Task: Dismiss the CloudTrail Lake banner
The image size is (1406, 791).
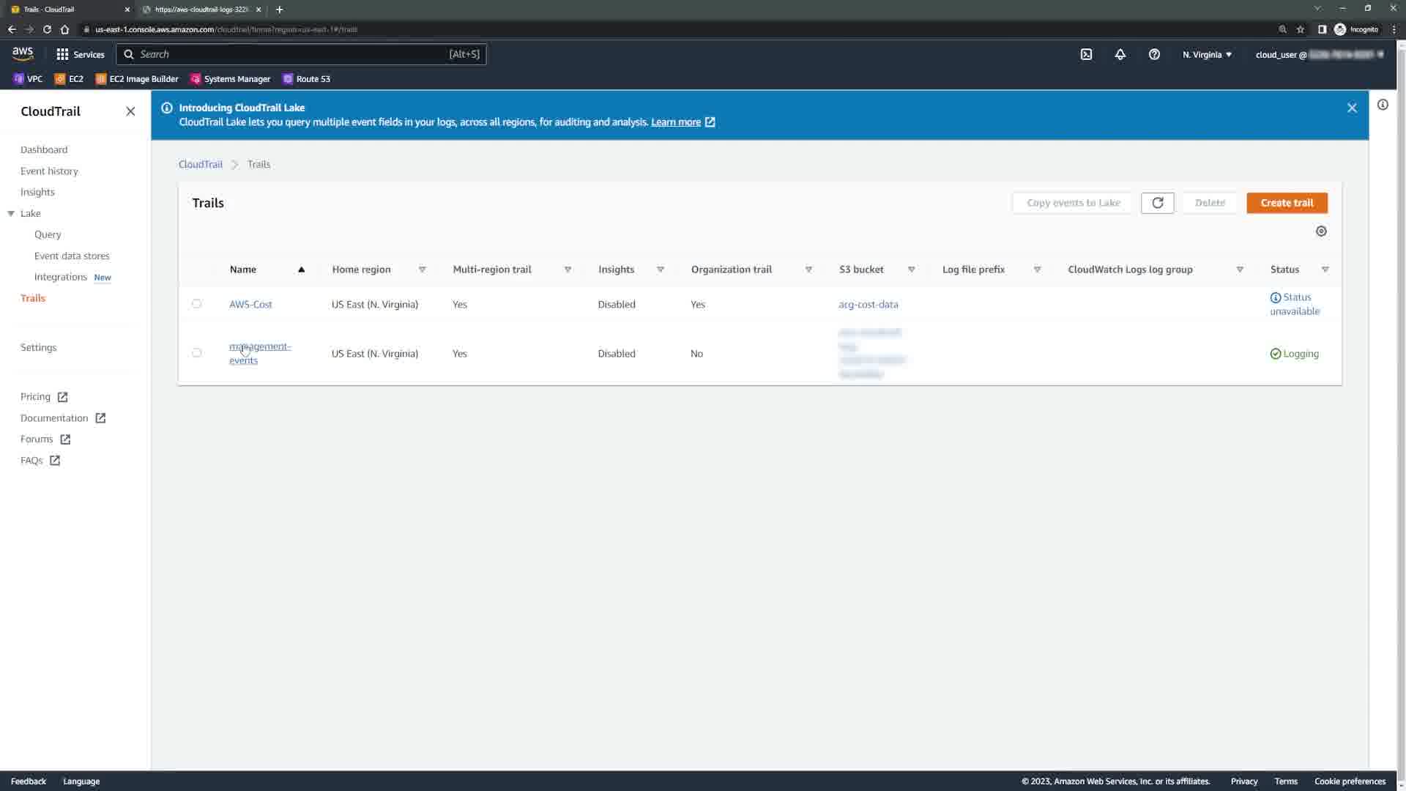Action: (1352, 108)
